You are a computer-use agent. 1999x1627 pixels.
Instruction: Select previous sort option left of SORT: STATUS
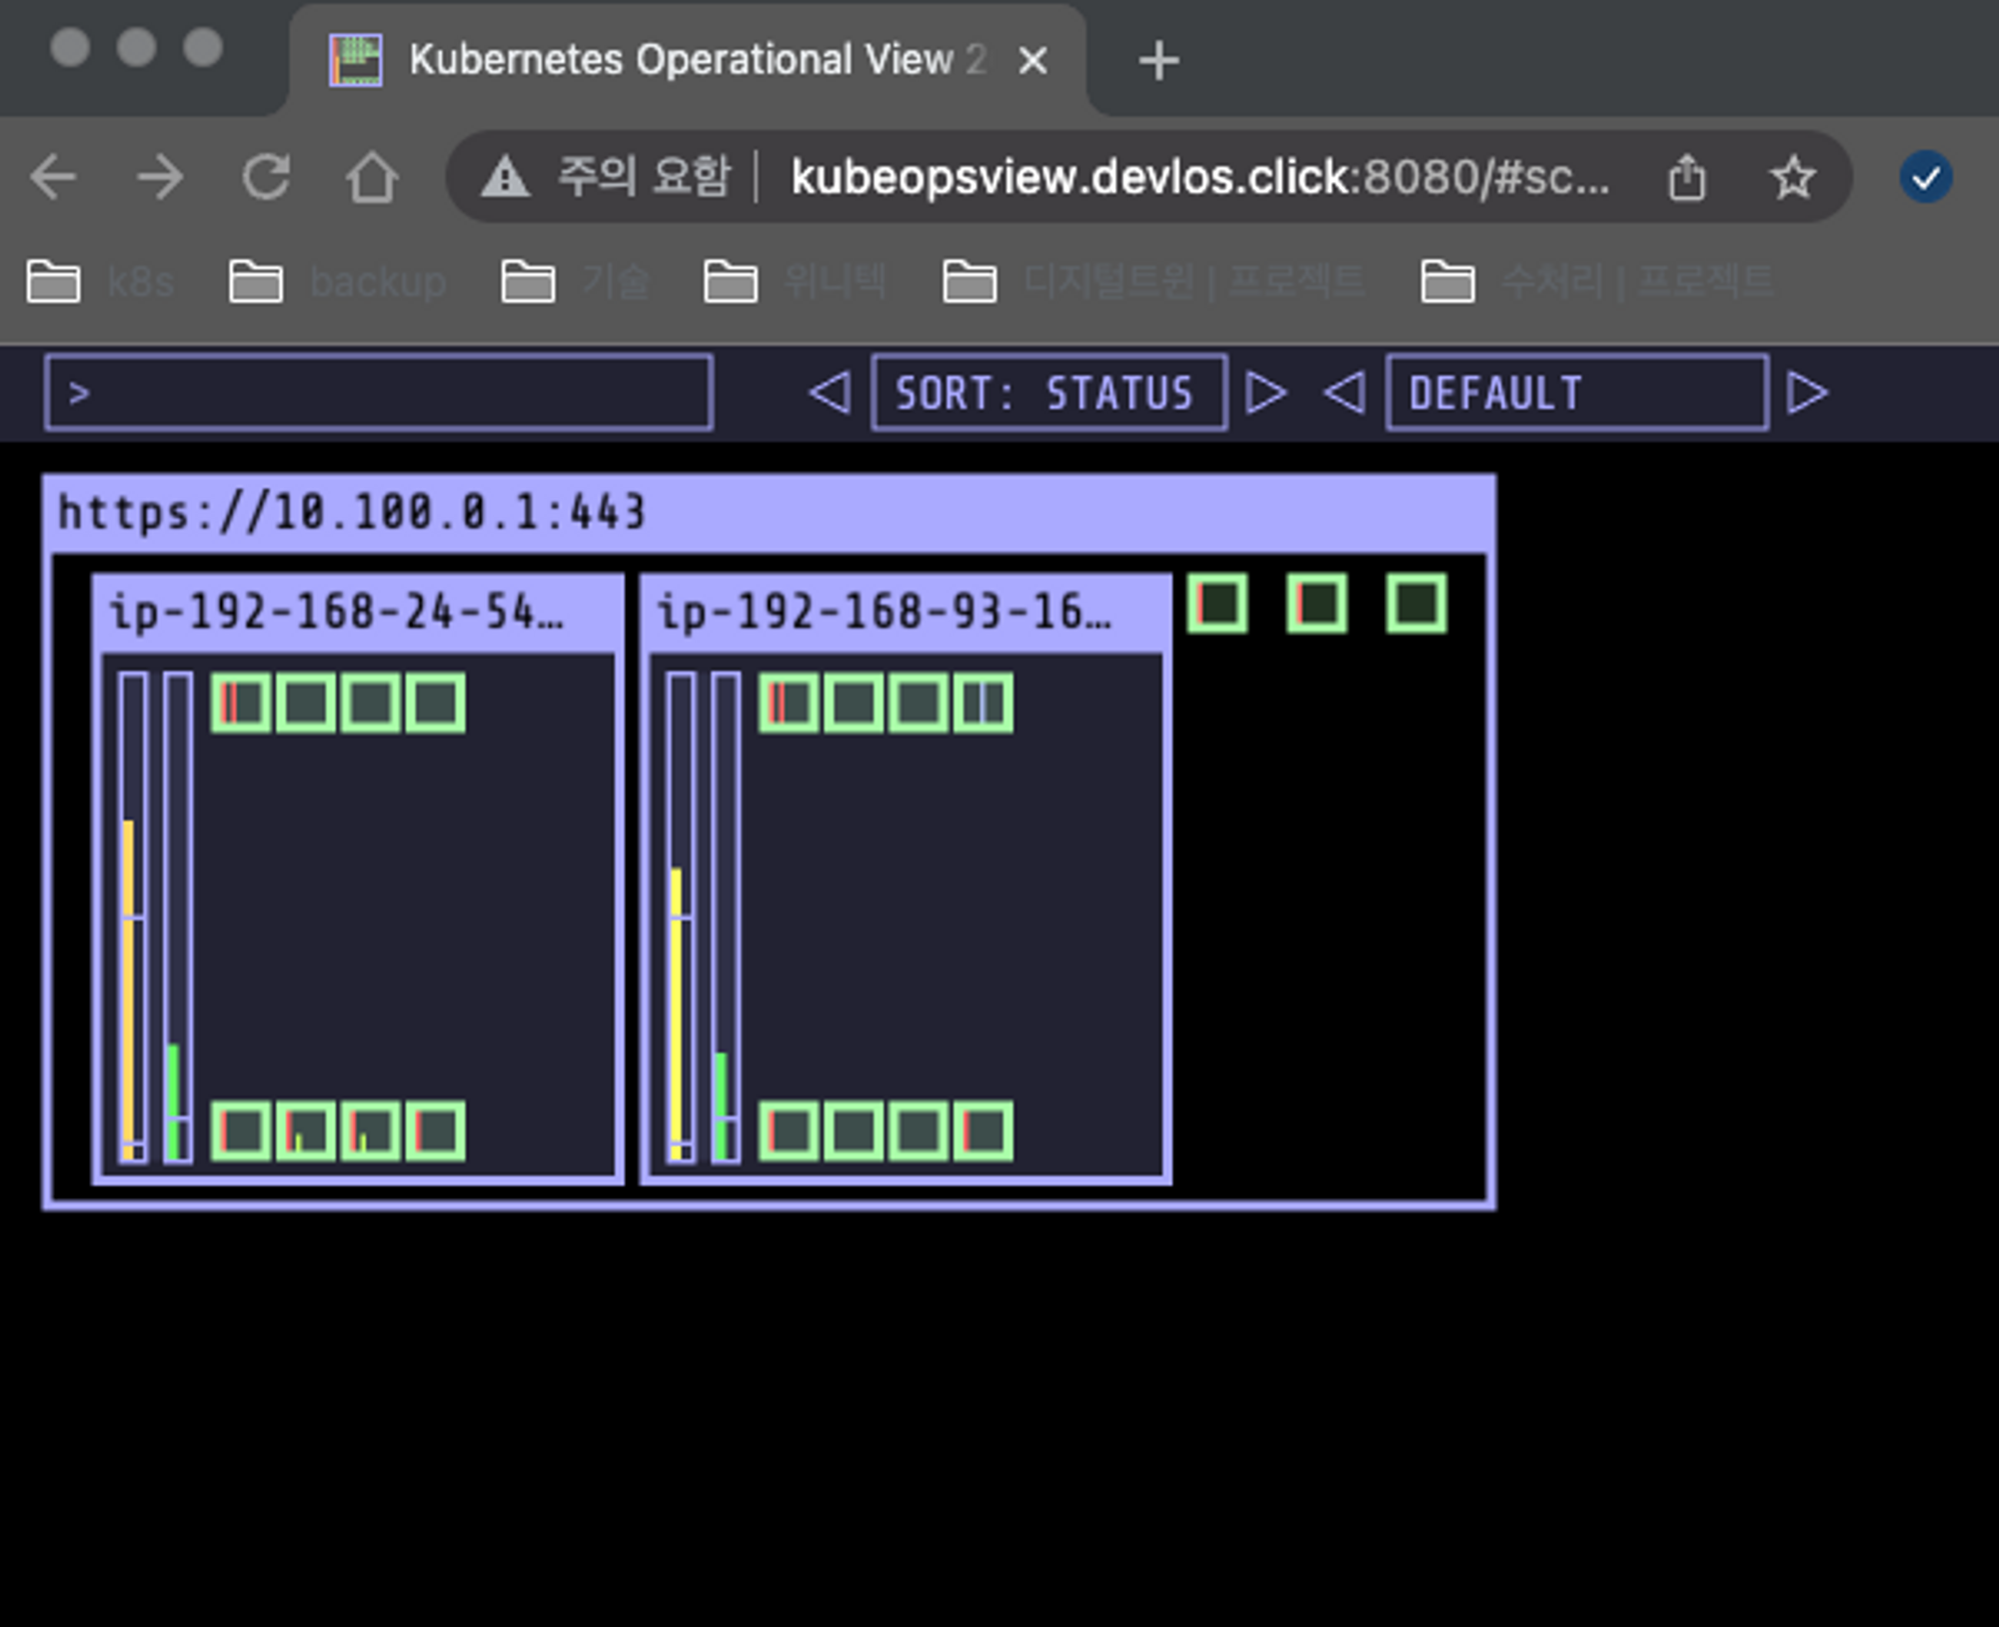(831, 393)
